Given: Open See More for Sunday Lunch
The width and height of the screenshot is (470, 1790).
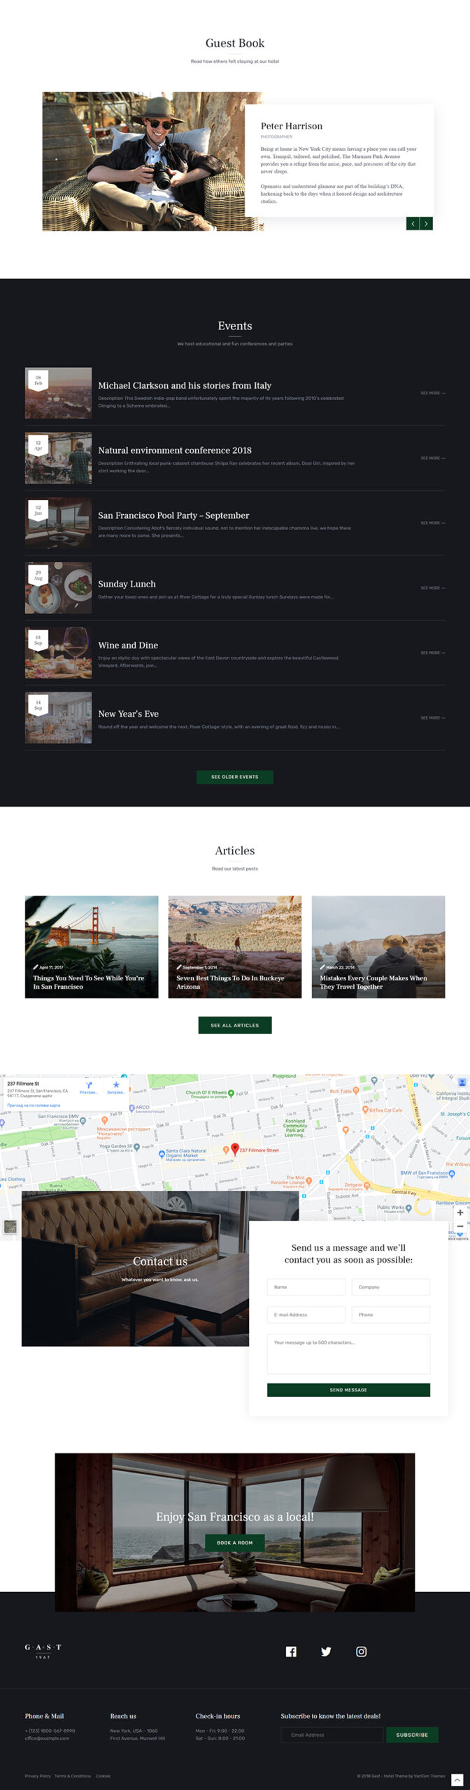Looking at the screenshot, I should (x=432, y=588).
